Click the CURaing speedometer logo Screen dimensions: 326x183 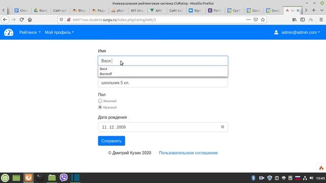coord(9,33)
